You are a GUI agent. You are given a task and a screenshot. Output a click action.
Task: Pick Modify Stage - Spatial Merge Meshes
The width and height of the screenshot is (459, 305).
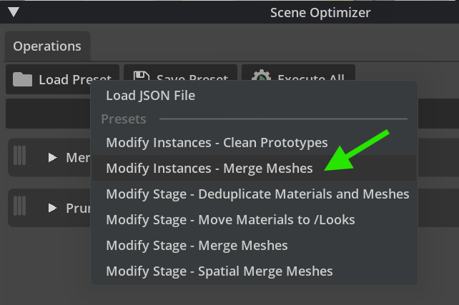tap(219, 271)
